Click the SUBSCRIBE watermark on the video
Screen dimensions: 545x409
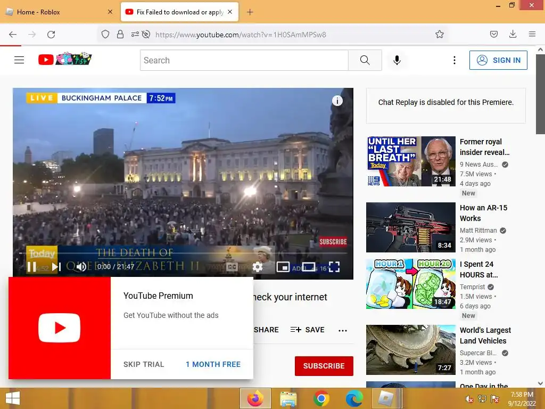point(333,242)
